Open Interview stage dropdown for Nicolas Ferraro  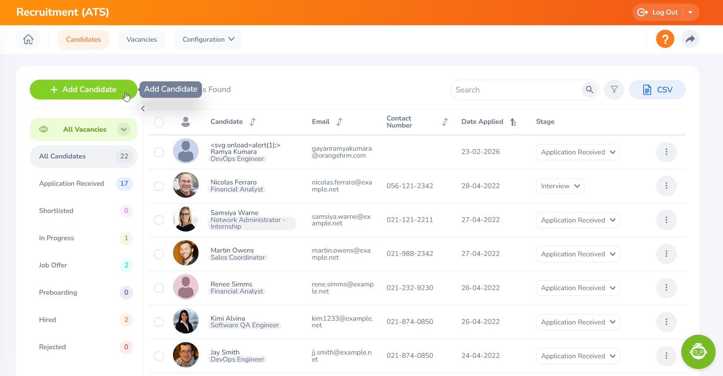tap(560, 186)
